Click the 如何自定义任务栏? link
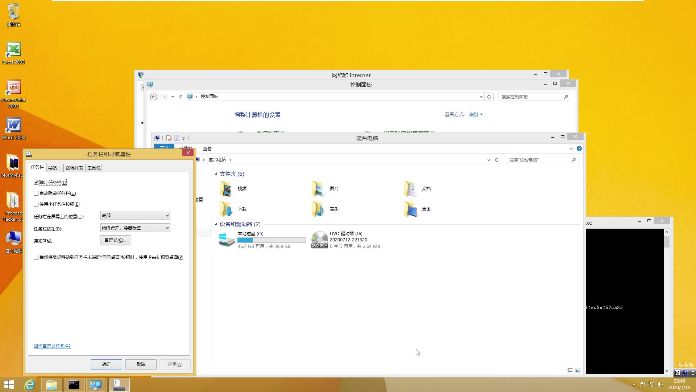This screenshot has height=392, width=696. click(x=52, y=346)
